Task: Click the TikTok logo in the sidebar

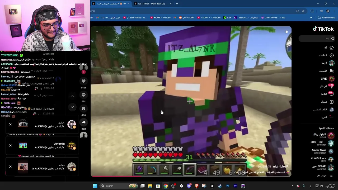Action: (x=323, y=29)
